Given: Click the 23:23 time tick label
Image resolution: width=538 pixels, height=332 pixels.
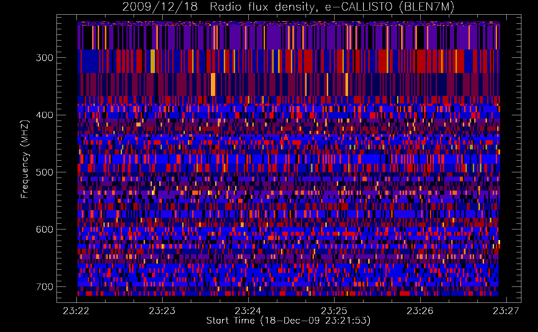Looking at the screenshot, I should (162, 311).
